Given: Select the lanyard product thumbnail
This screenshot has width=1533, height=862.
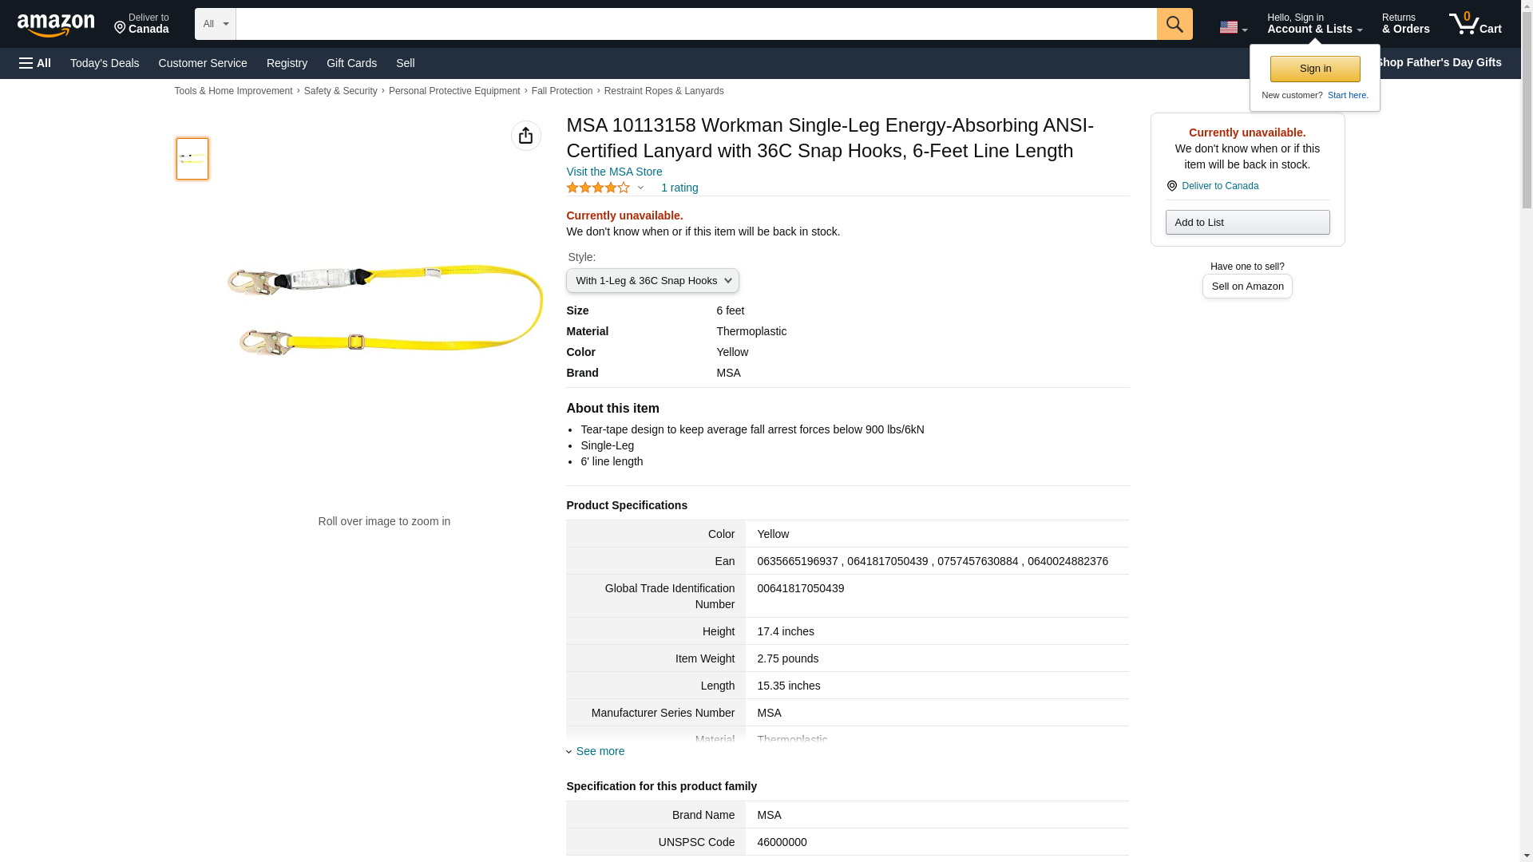Looking at the screenshot, I should tap(192, 158).
